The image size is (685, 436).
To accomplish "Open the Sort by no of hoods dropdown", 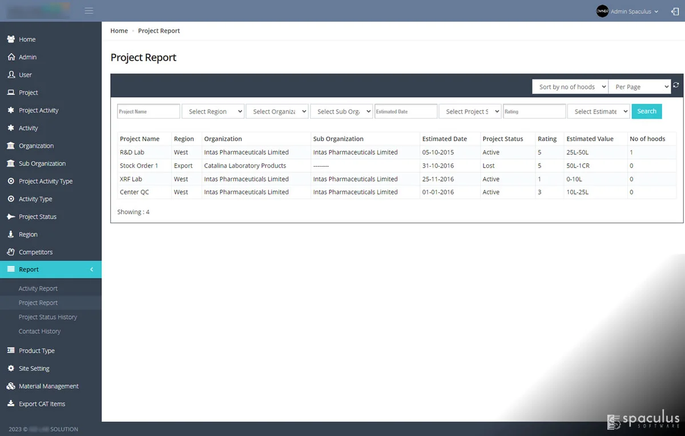I will tap(570, 87).
